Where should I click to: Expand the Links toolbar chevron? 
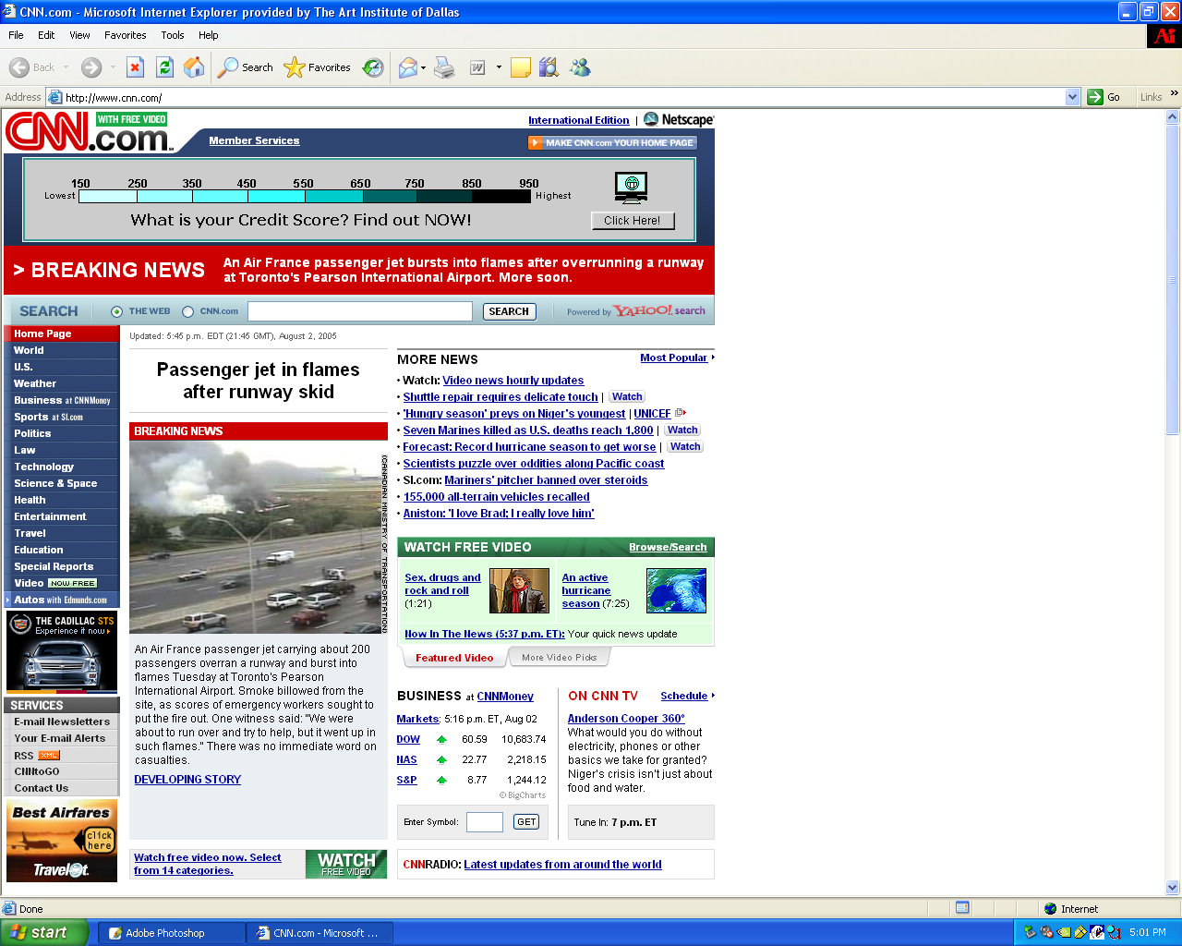tap(1174, 93)
